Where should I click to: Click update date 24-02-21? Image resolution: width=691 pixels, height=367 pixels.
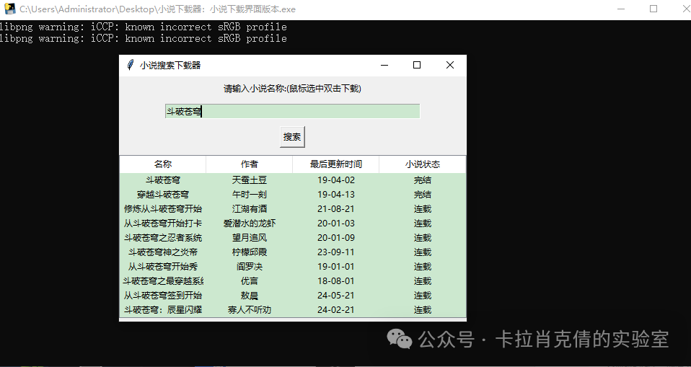(336, 310)
